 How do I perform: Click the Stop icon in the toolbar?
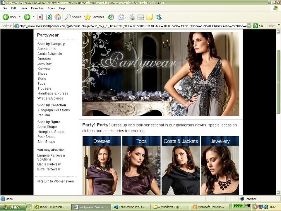[40, 17]
